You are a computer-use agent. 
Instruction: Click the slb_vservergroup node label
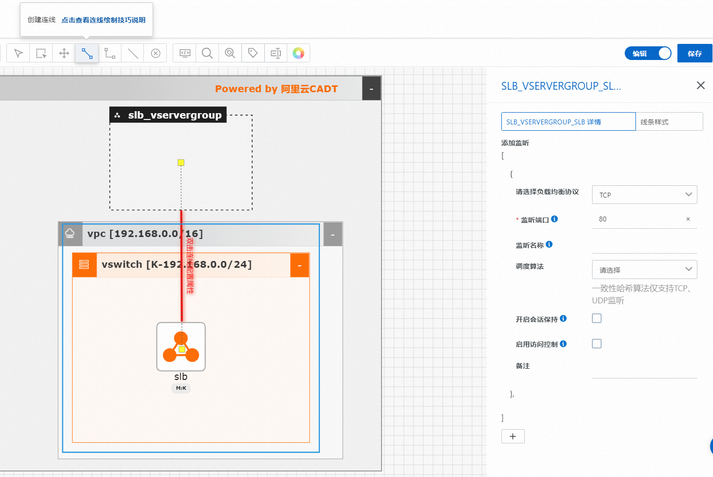pos(175,115)
